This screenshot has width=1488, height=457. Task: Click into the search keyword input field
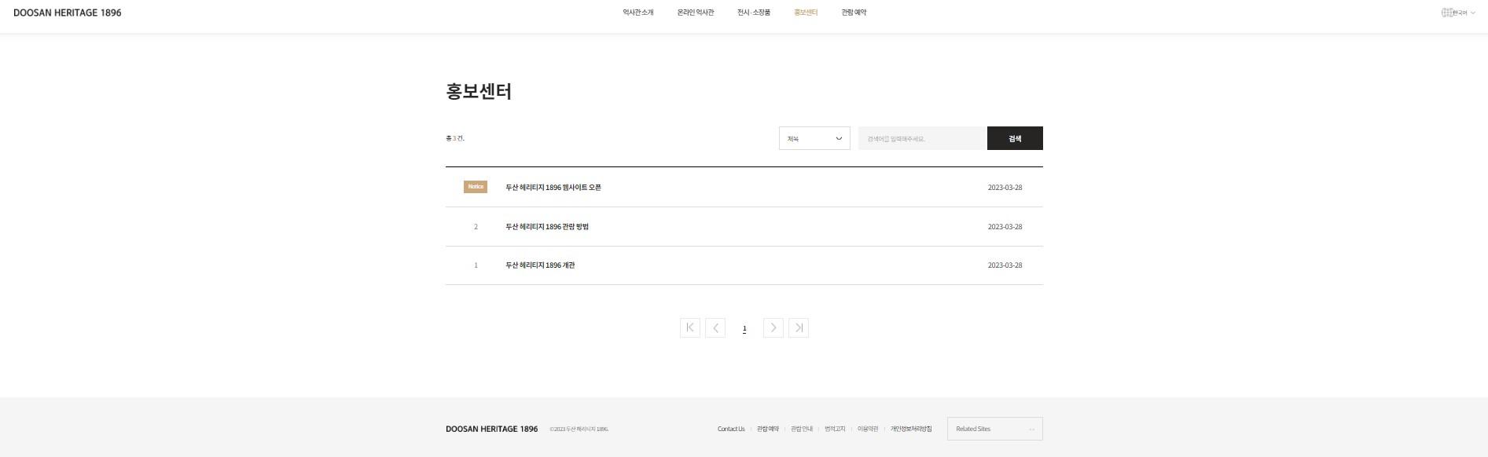921,138
